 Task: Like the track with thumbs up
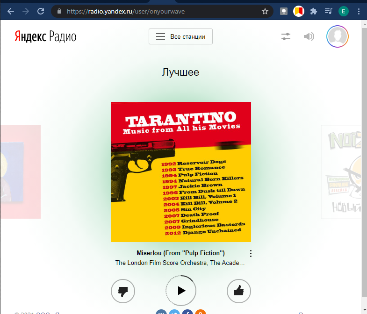coord(239,291)
